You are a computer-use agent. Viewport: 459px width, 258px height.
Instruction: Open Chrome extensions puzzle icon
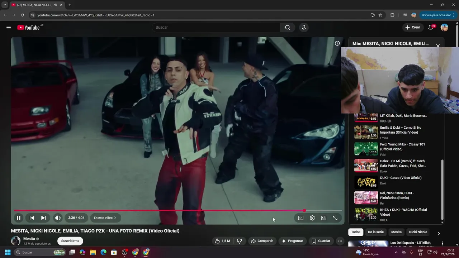coord(392,15)
